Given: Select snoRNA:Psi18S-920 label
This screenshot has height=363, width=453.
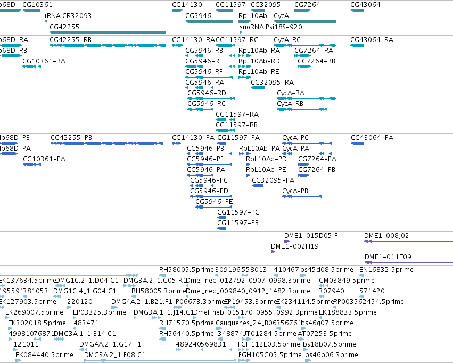Looking at the screenshot, I should click(x=271, y=27).
